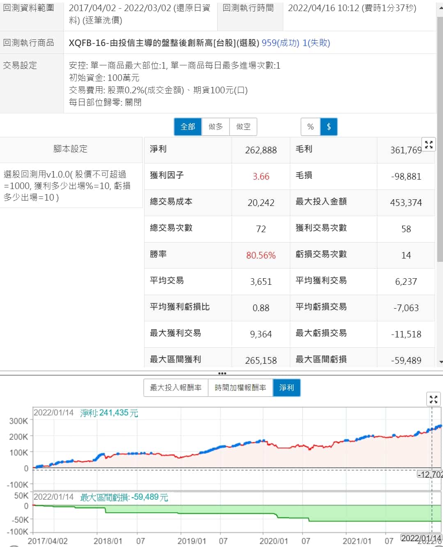Click the three-dot panel splitter handle
The width and height of the screenshot is (443, 547).
[x=222, y=373]
